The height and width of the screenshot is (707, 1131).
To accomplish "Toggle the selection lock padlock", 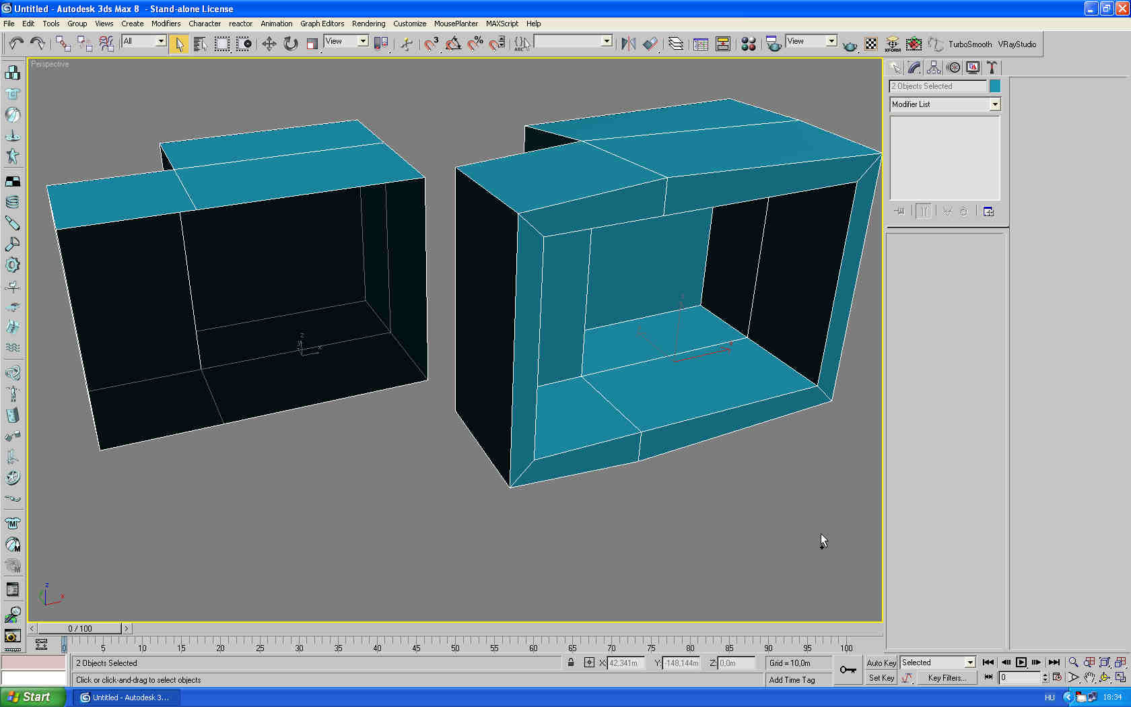I will click(571, 663).
